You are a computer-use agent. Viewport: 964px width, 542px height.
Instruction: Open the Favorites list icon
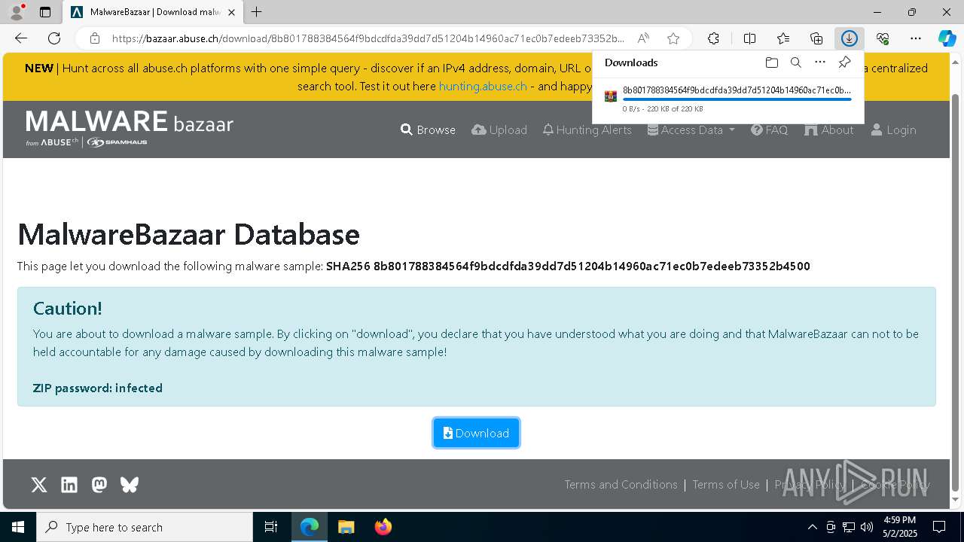point(783,38)
